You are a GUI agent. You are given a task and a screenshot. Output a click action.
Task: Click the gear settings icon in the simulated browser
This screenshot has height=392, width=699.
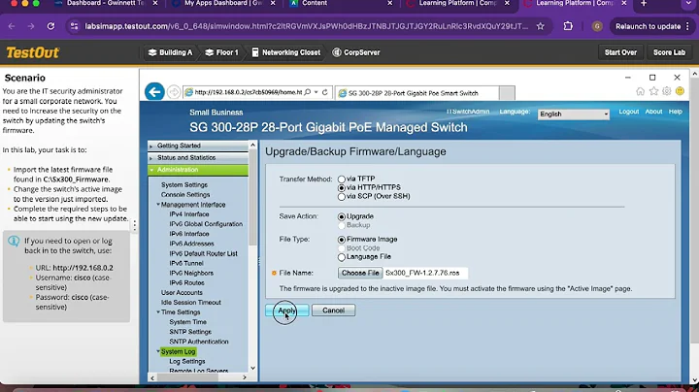click(x=666, y=91)
